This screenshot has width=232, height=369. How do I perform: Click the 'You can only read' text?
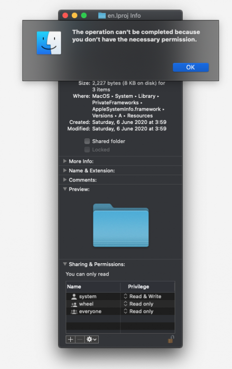[x=87, y=274]
